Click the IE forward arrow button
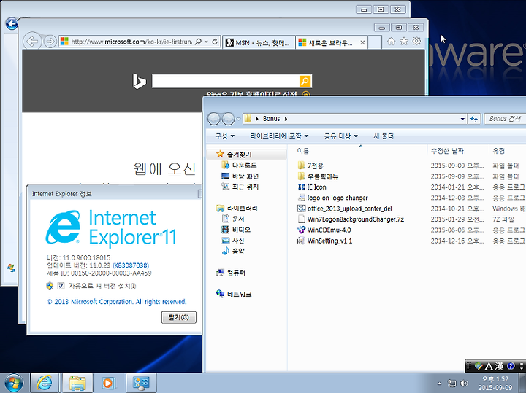Image resolution: width=526 pixels, height=393 pixels. click(50, 42)
